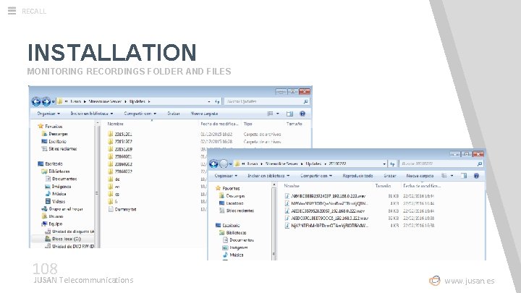The width and height of the screenshot is (521, 293).
Task: Sort by Nombre column in the Updates window
Action: (115, 124)
